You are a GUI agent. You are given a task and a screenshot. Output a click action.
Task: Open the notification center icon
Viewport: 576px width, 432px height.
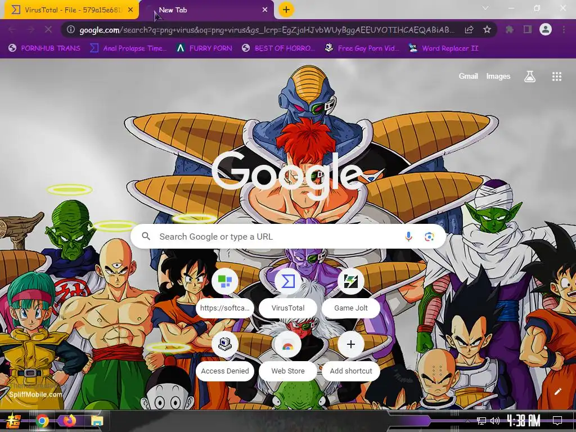[x=557, y=421]
